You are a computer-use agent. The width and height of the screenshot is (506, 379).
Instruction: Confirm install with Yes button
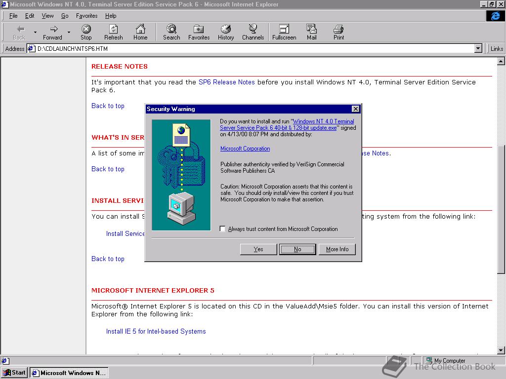tap(258, 249)
